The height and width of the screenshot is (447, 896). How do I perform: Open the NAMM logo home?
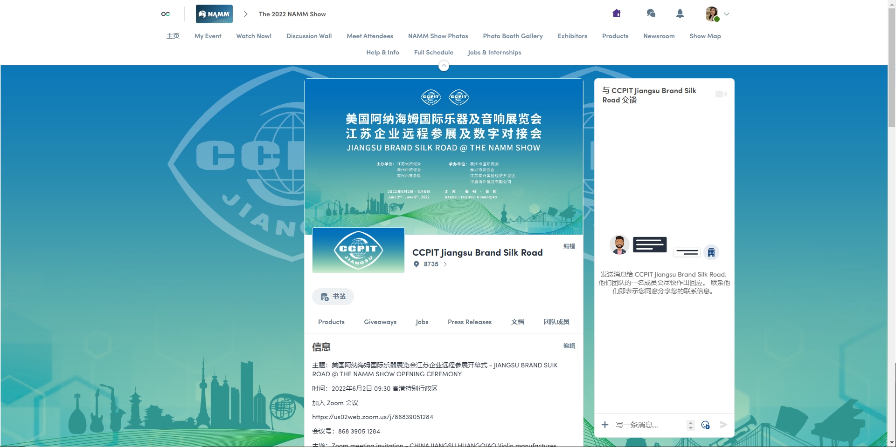214,14
